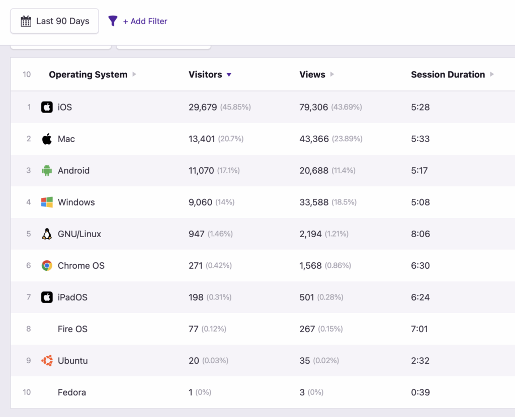Image resolution: width=515 pixels, height=417 pixels.
Task: Select the Fire OS row label
Action: [72, 329]
